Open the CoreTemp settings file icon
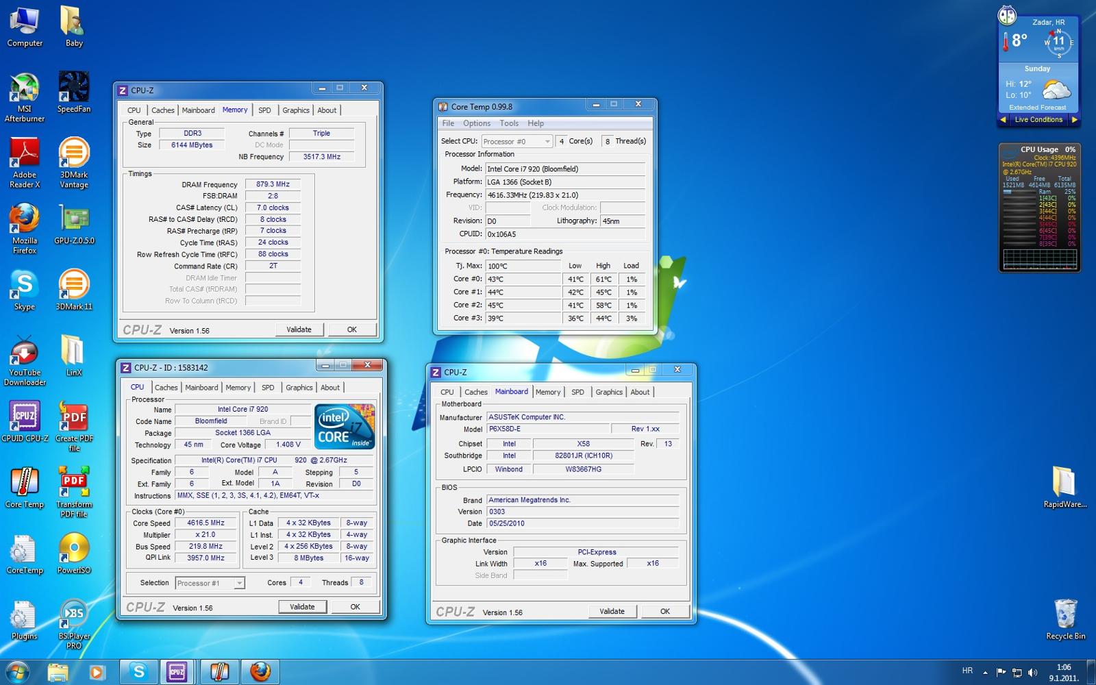 pos(25,553)
